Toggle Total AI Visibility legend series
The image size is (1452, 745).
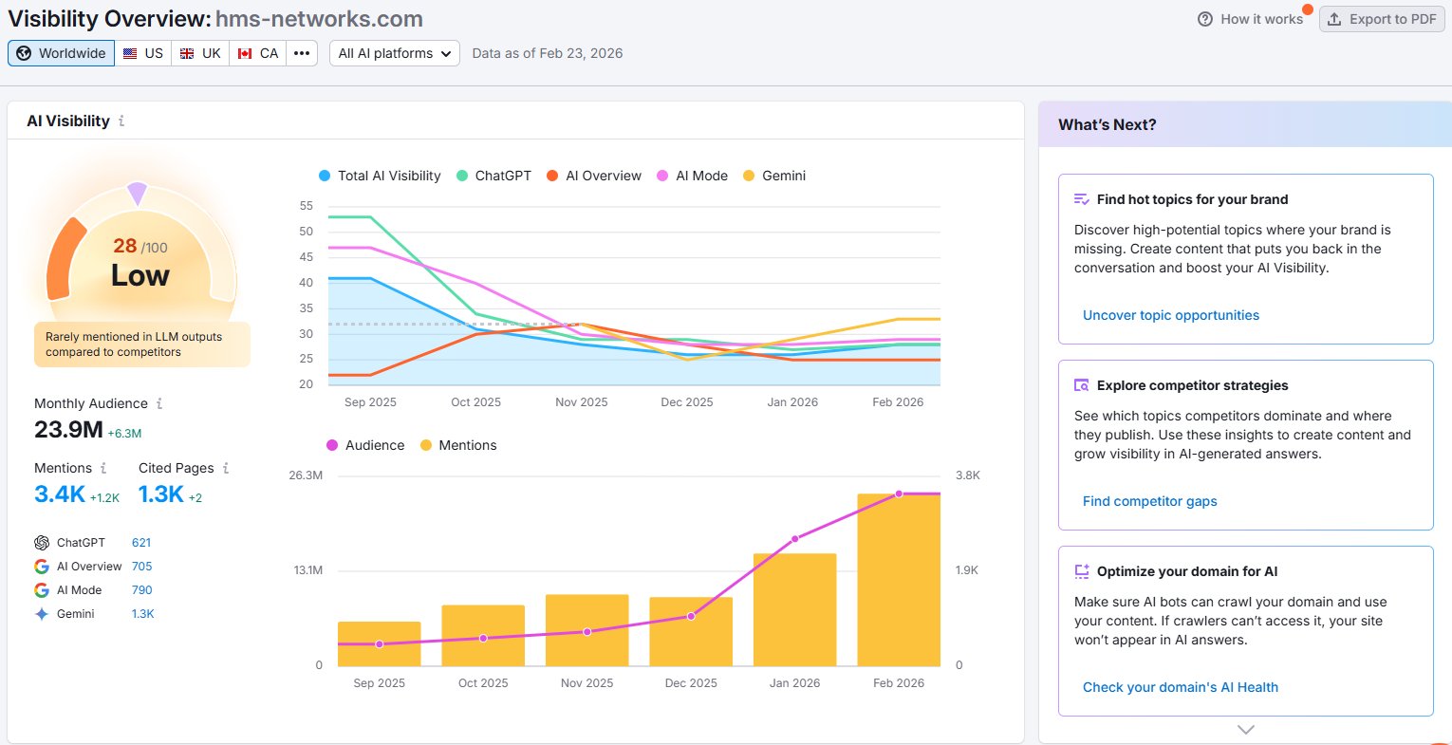(380, 176)
